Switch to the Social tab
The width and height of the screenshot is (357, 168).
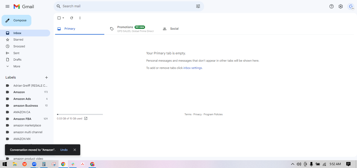coord(171,29)
